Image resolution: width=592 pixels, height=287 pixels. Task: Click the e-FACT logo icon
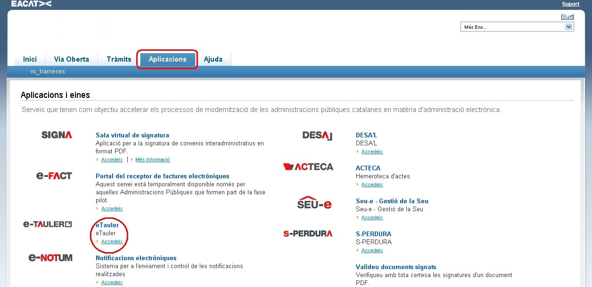coord(54,176)
